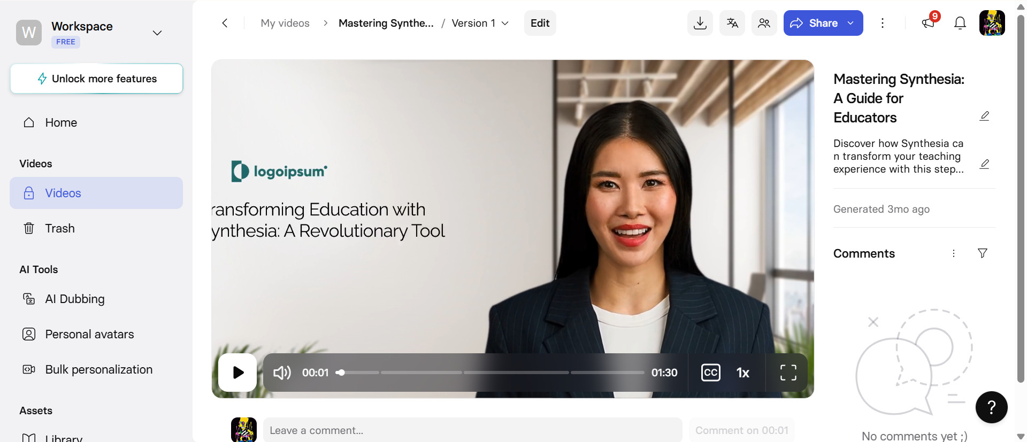Screen dimensions: 1027x442
Task: Click the Leave a comment field
Action: (x=473, y=430)
